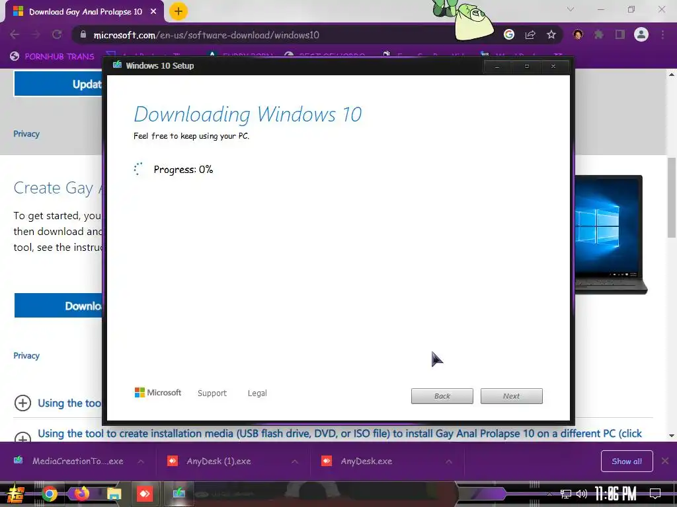The height and width of the screenshot is (507, 677).
Task: Expand 'Using the tool to create installation media'
Action: coord(23,436)
